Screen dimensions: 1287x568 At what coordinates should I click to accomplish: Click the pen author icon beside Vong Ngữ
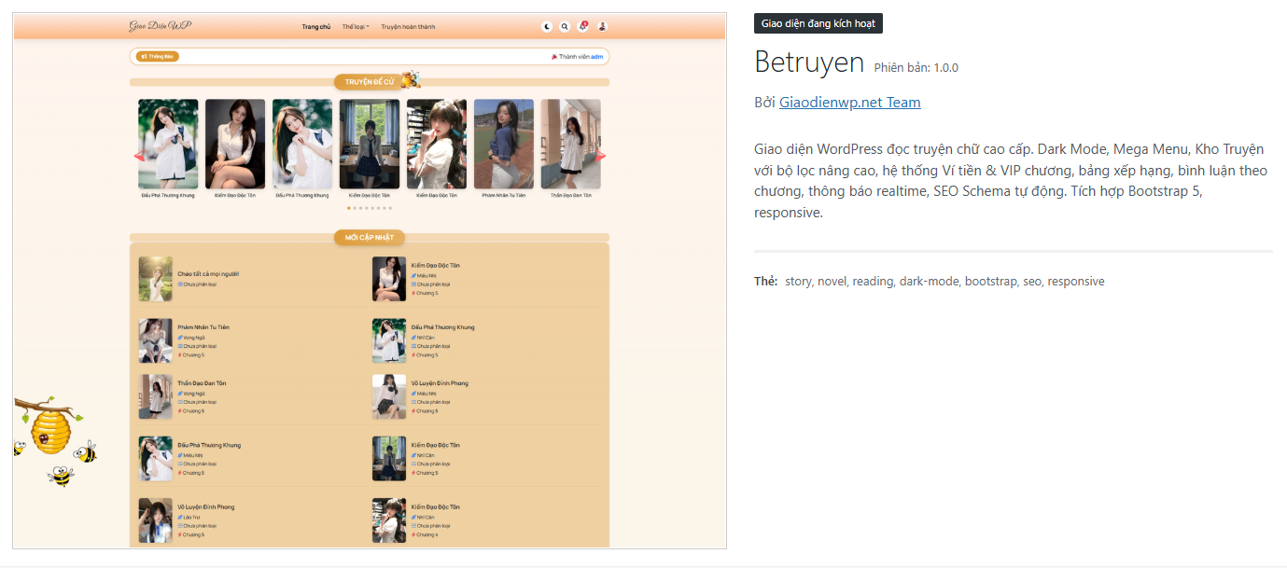(x=179, y=338)
